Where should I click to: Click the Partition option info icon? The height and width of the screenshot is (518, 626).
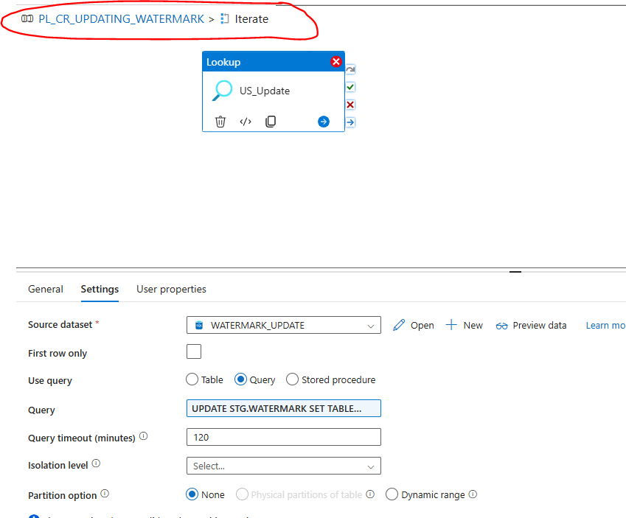(x=105, y=494)
